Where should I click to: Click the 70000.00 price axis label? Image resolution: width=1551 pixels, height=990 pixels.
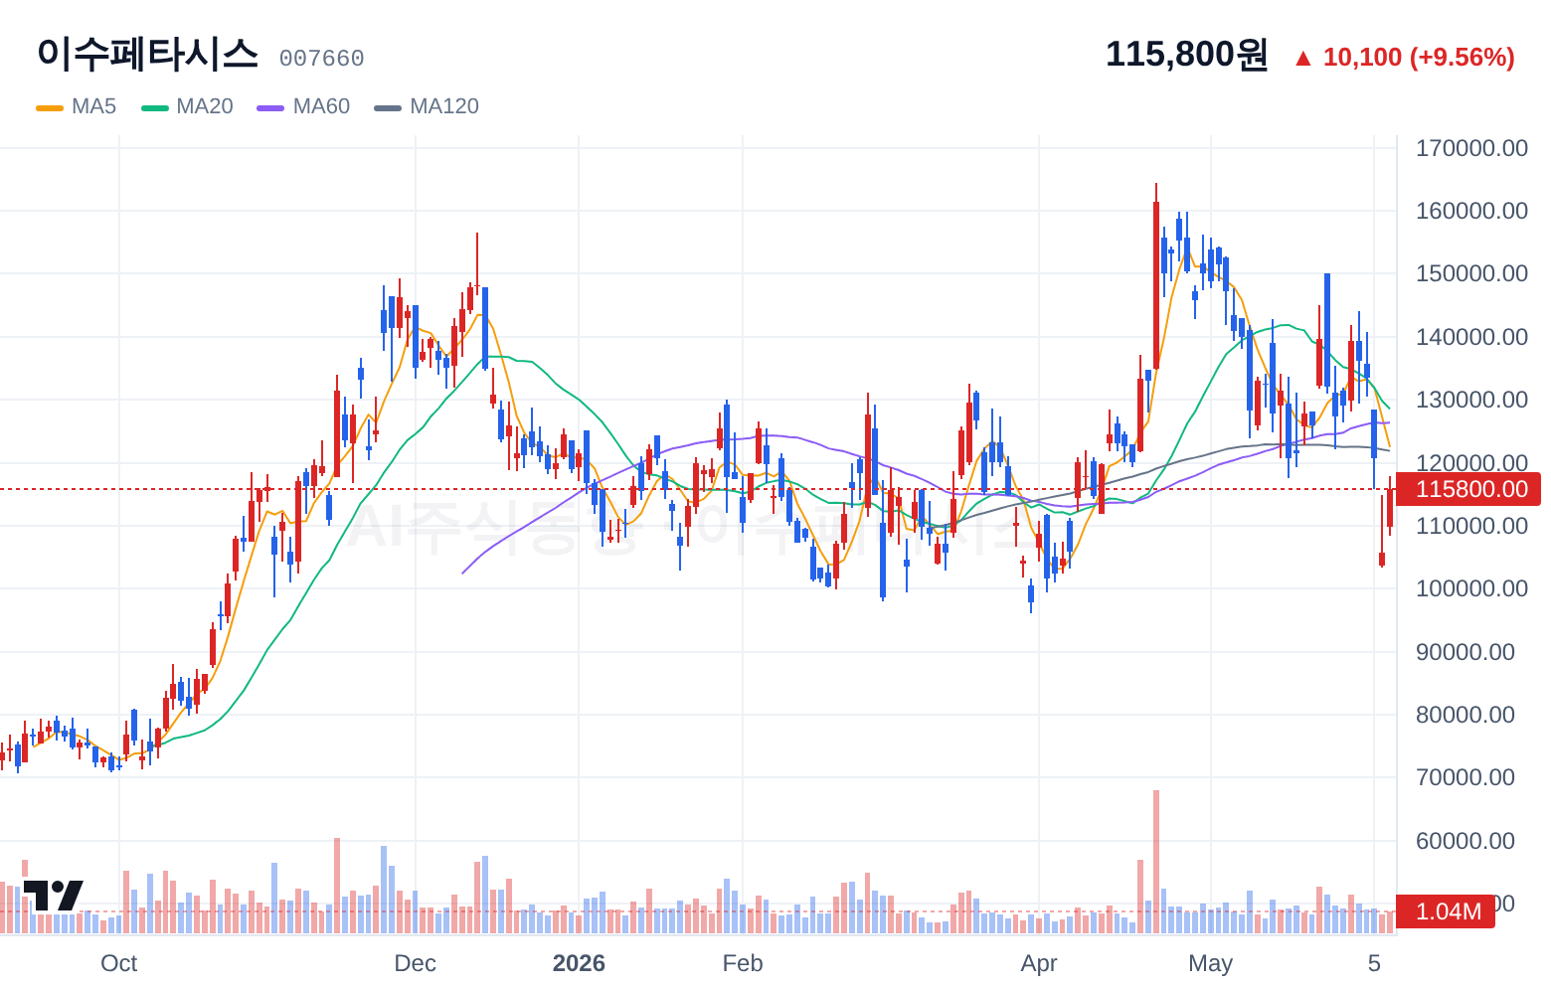point(1465,777)
